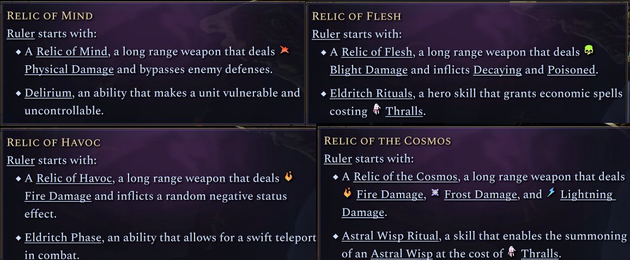The height and width of the screenshot is (260, 630).
Task: Click Fire Damage link in Relic of Havoc panel
Action: (x=58, y=196)
